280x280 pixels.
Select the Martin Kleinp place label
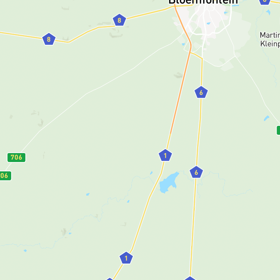coord(270,39)
